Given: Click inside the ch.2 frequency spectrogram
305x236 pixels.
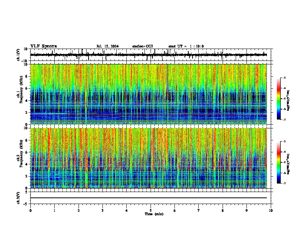Looking at the screenshot, I should (x=148, y=158).
